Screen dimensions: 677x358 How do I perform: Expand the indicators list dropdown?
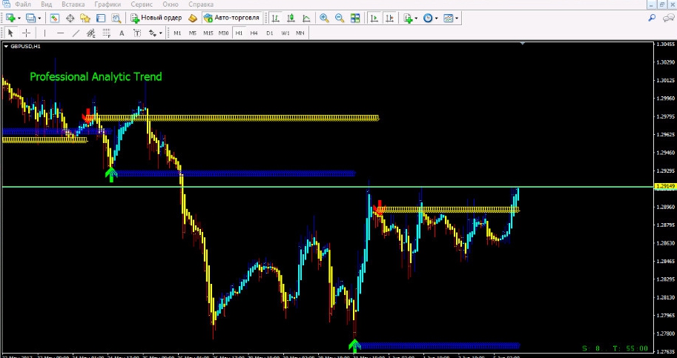click(417, 18)
